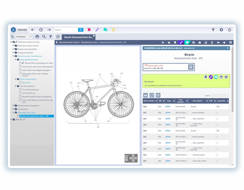The height and width of the screenshot is (190, 244).
Task: Focus the top Search input field
Action: [x=66, y=30]
